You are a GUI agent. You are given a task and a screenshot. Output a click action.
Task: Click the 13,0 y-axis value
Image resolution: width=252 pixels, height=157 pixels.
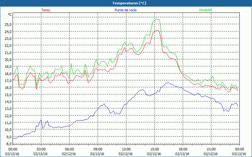tap(8, 109)
